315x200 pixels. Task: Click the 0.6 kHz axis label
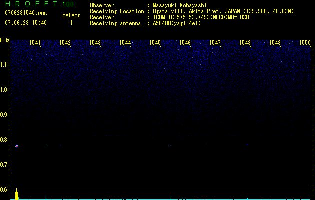(x=4, y=190)
